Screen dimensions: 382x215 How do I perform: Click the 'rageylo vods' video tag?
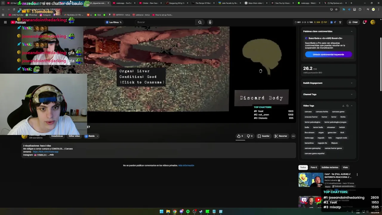tap(341, 138)
